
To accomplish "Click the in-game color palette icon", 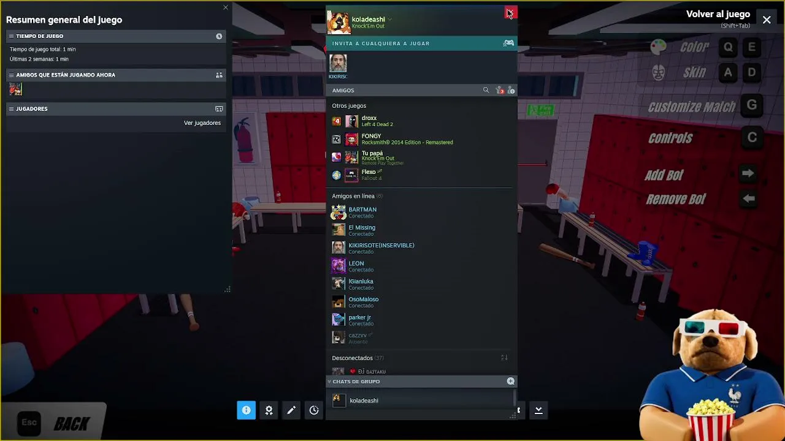I will pyautogui.click(x=658, y=47).
